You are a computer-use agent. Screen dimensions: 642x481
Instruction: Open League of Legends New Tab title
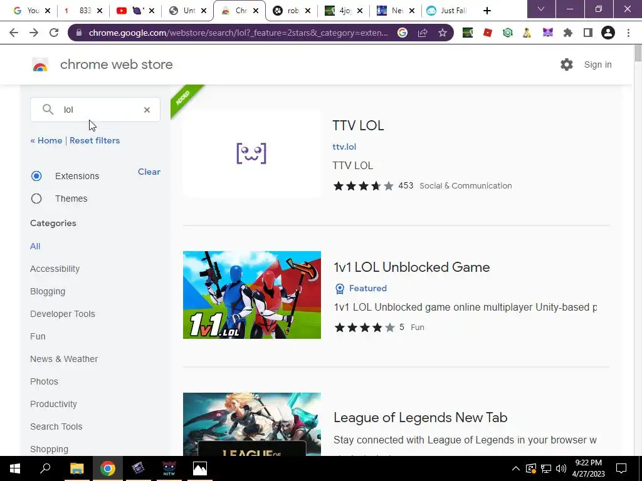tap(421, 417)
